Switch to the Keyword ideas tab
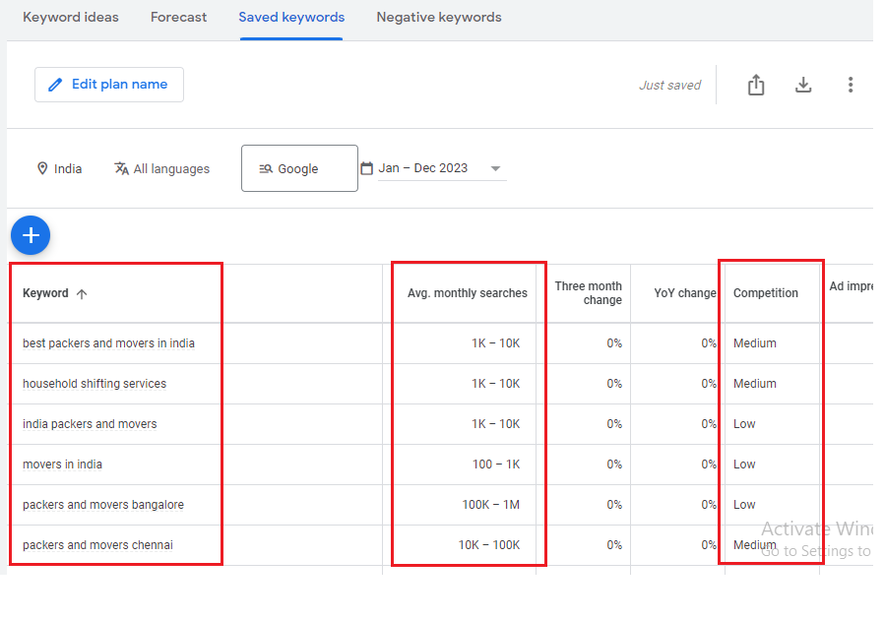The image size is (885, 620). point(71,17)
